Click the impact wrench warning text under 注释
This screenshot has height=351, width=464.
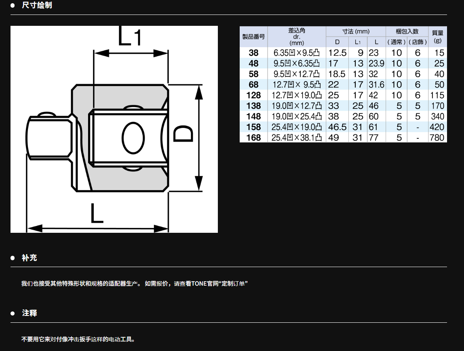pyautogui.click(x=78, y=339)
